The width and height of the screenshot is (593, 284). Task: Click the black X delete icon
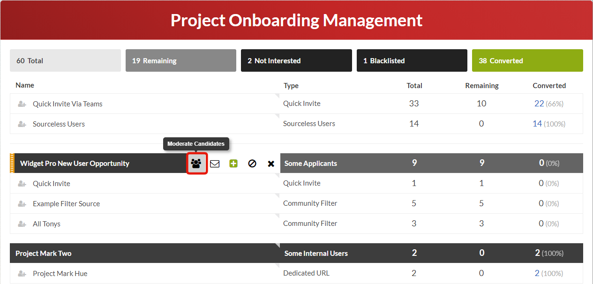[x=271, y=164]
